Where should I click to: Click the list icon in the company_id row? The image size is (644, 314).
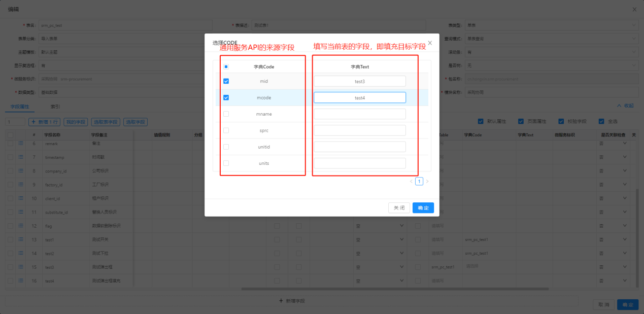pyautogui.click(x=21, y=171)
